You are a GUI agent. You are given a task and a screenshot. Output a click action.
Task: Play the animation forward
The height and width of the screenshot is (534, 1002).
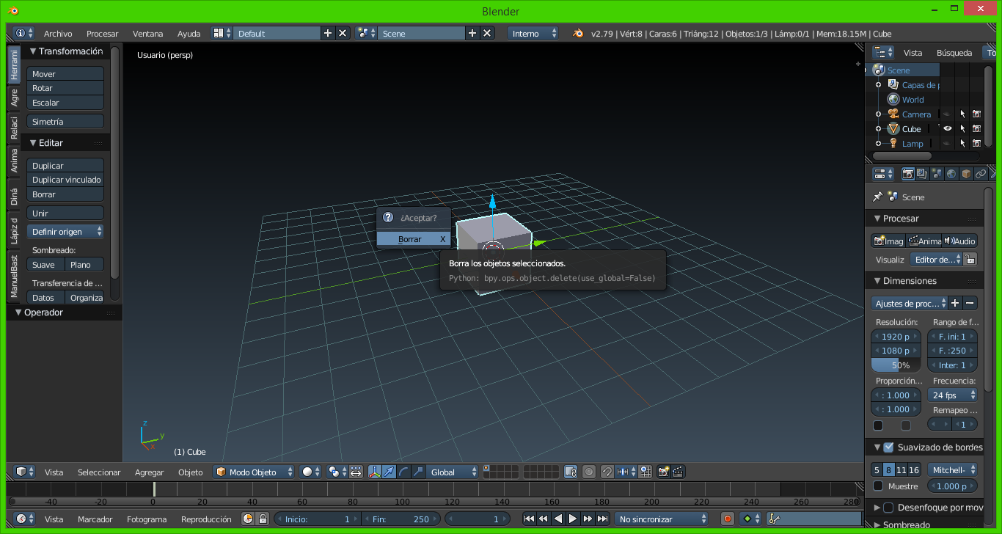573,519
